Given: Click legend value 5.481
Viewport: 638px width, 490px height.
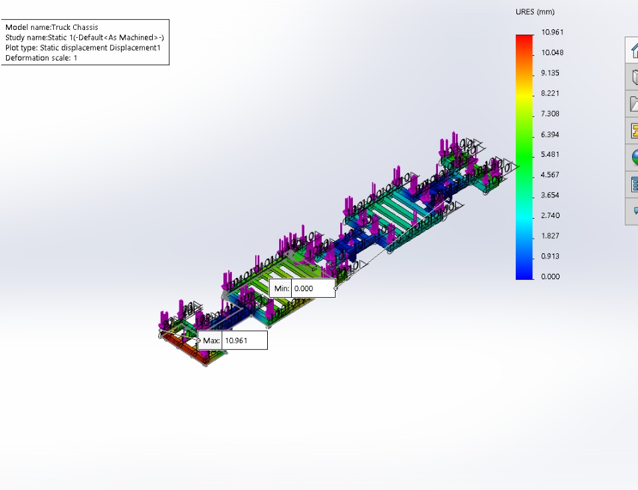Looking at the screenshot, I should (x=550, y=154).
